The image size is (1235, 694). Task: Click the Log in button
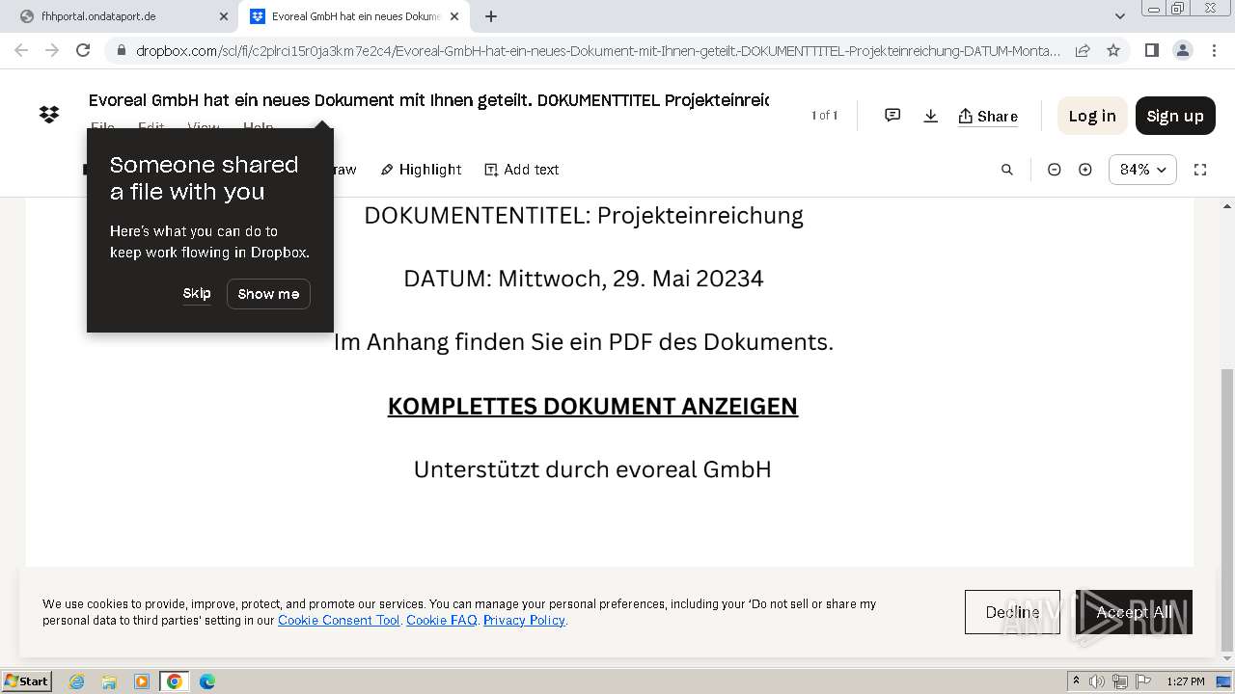pos(1092,116)
